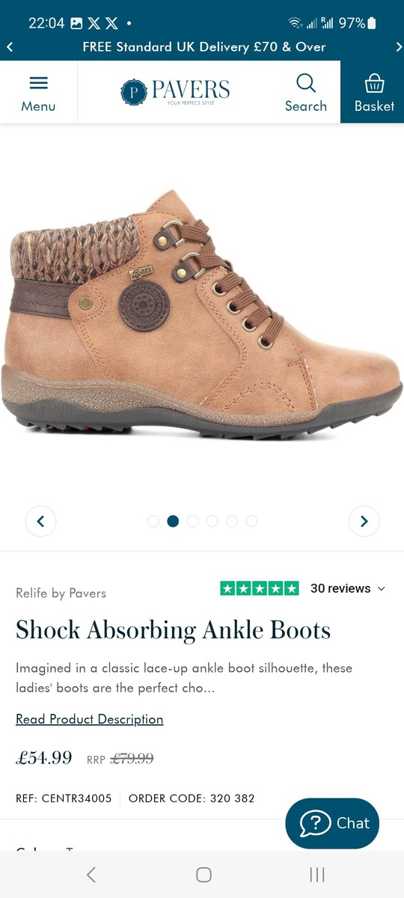Go back on promo banner left chevron
This screenshot has width=404, height=898.
click(9, 46)
